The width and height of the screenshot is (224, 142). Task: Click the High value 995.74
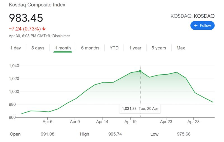tap(115, 134)
